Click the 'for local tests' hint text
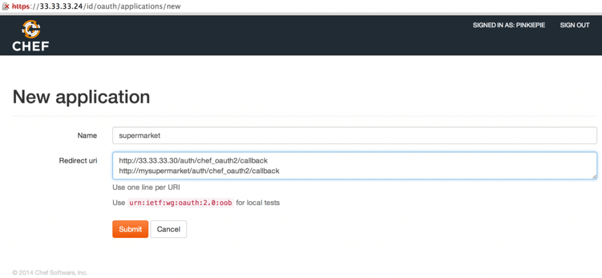Image resolution: width=602 pixels, height=278 pixels. point(257,203)
